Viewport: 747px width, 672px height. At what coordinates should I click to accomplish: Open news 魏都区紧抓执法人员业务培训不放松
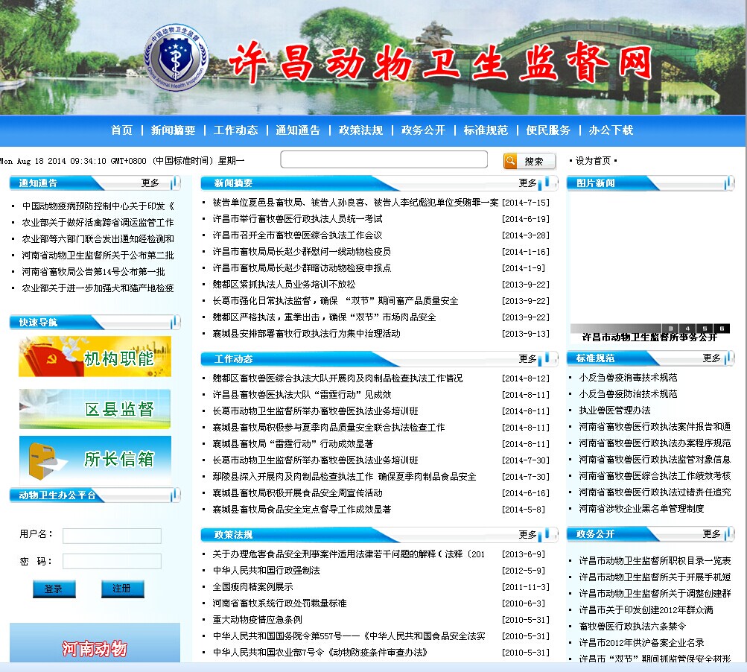[284, 284]
